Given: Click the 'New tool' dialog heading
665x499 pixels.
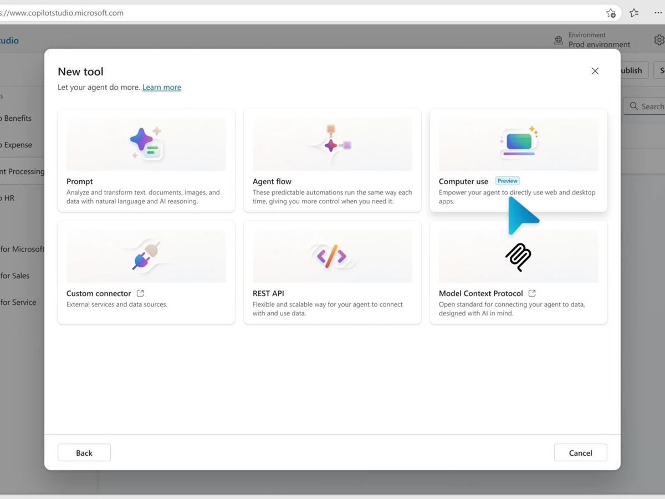Looking at the screenshot, I should [80, 72].
